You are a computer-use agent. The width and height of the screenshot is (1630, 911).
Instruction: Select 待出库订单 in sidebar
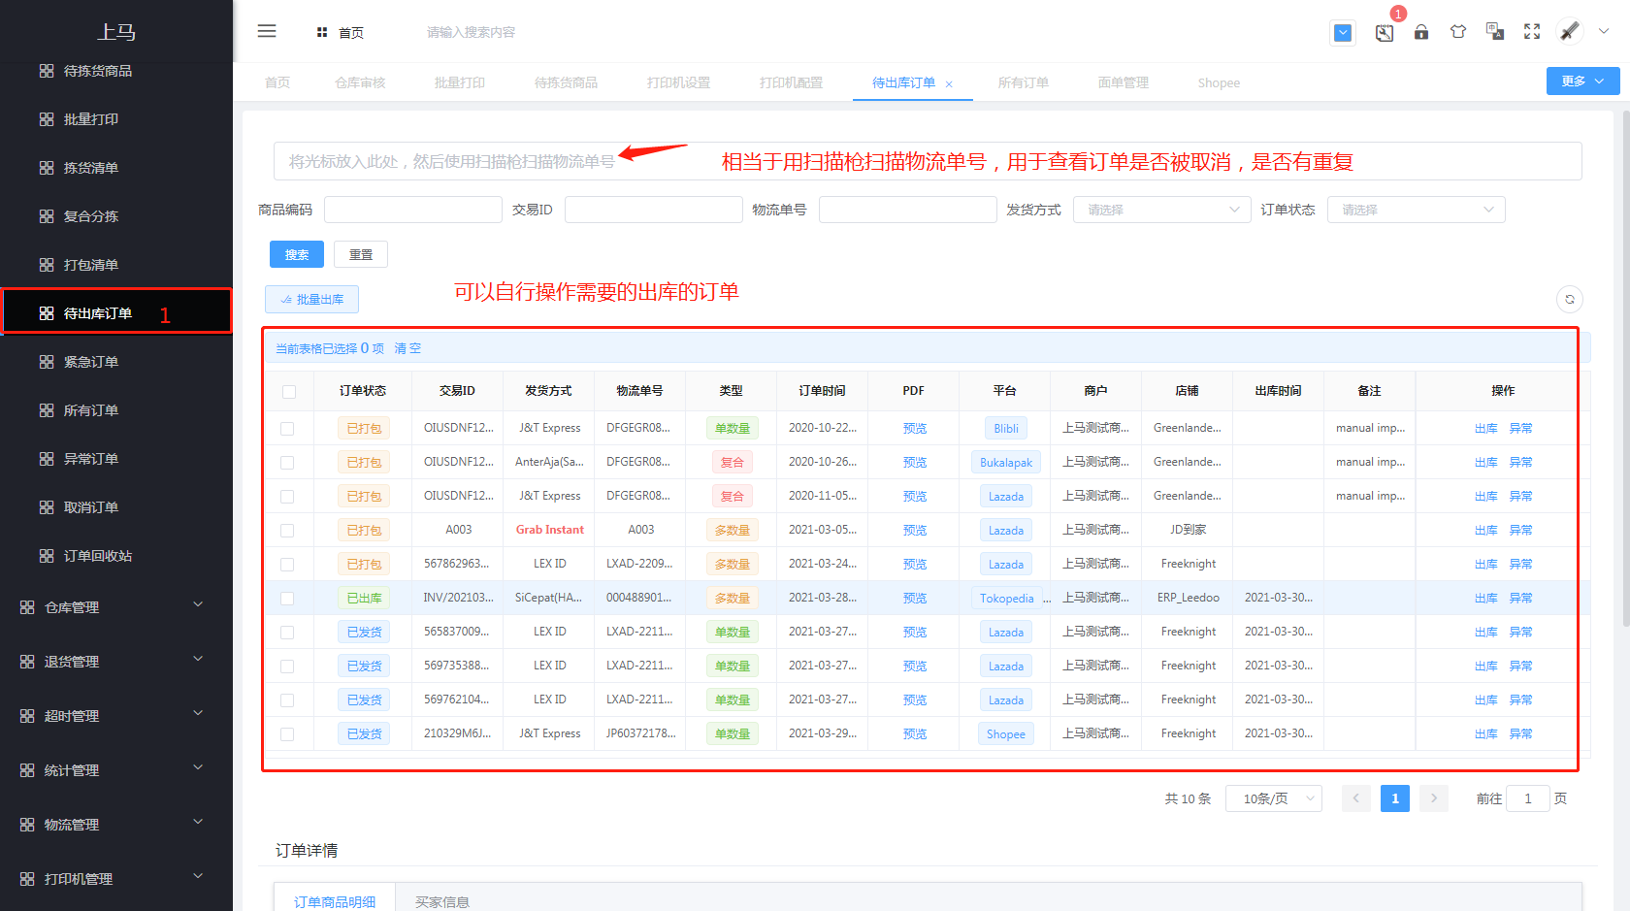click(116, 313)
